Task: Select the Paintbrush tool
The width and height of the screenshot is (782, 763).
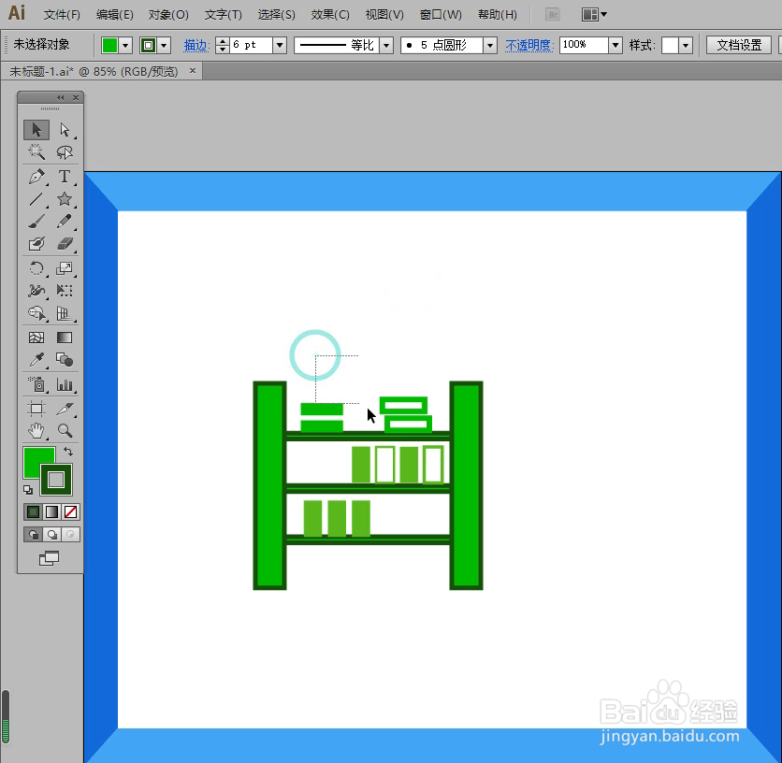Action: (36, 222)
